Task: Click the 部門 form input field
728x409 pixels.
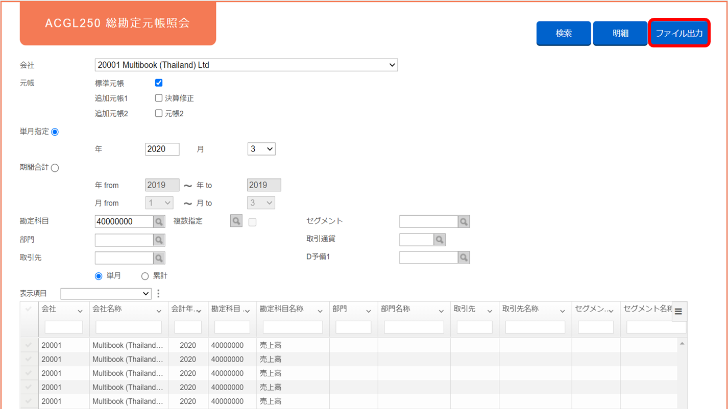Action: click(x=124, y=240)
